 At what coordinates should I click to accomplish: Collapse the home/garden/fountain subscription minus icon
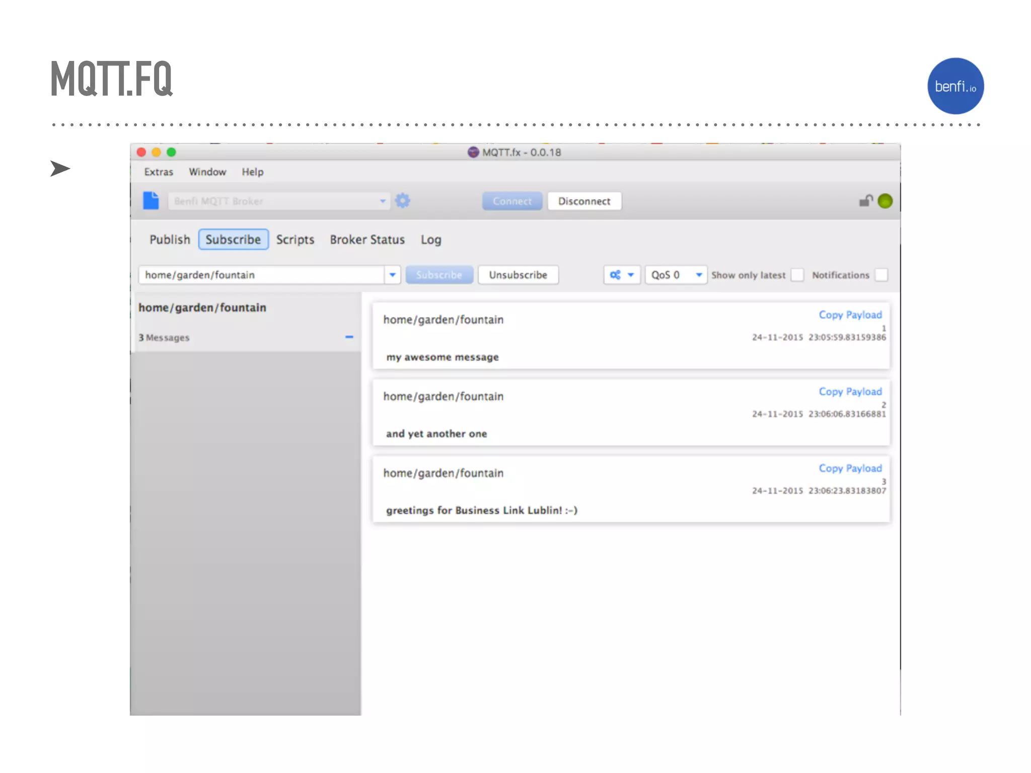tap(349, 337)
